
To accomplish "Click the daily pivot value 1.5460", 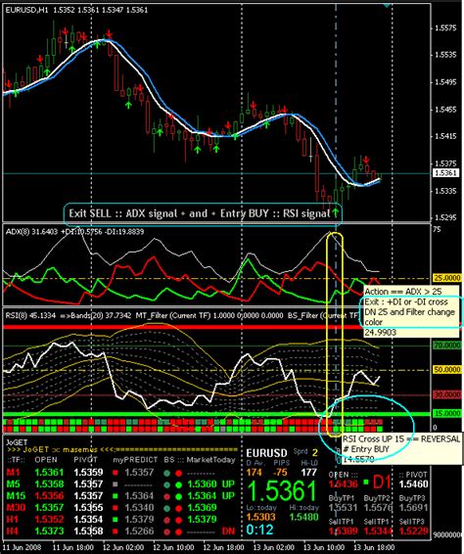I will tap(413, 484).
